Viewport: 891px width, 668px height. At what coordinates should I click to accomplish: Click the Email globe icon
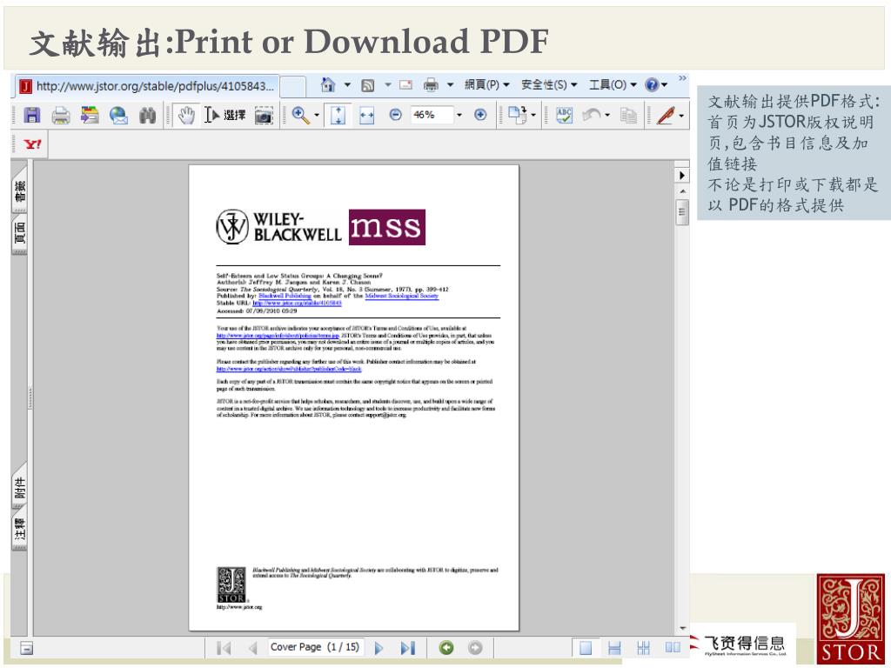pyautogui.click(x=118, y=116)
